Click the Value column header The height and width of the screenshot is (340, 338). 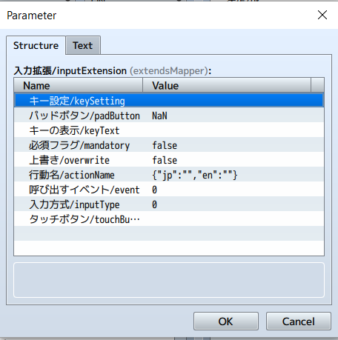[x=227, y=85]
